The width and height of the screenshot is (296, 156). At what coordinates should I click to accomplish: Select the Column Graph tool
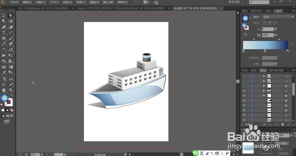click(x=11, y=79)
